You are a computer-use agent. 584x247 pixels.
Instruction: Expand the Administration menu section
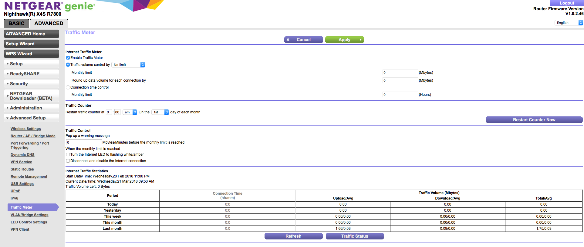tap(32, 108)
